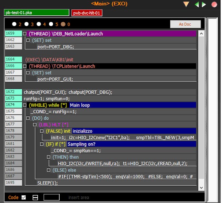The height and width of the screenshot is (203, 222).
Task: Open the pb-test-01.pka file tab
Action: pos(37,12)
